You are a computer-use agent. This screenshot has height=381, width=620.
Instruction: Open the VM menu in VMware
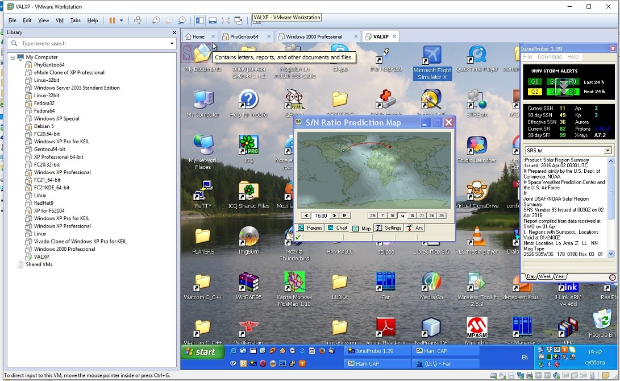(60, 20)
